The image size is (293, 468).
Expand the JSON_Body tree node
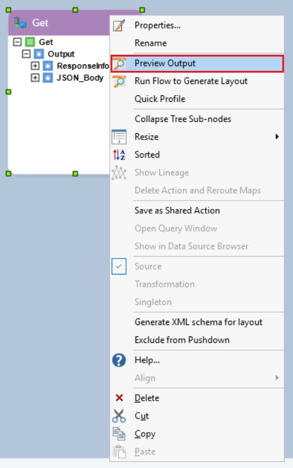pyautogui.click(x=35, y=77)
